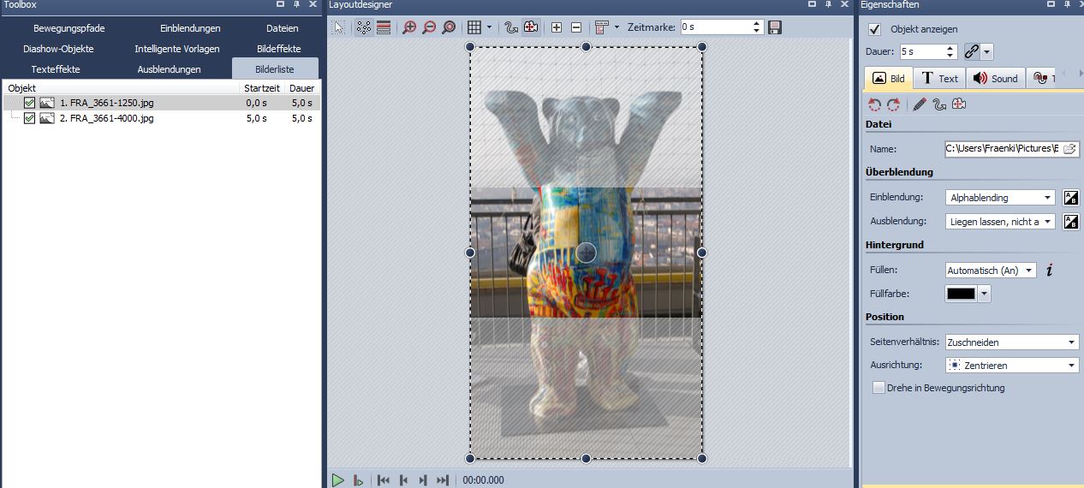Switch to the Sound tab
This screenshot has width=1084, height=488.
point(996,79)
